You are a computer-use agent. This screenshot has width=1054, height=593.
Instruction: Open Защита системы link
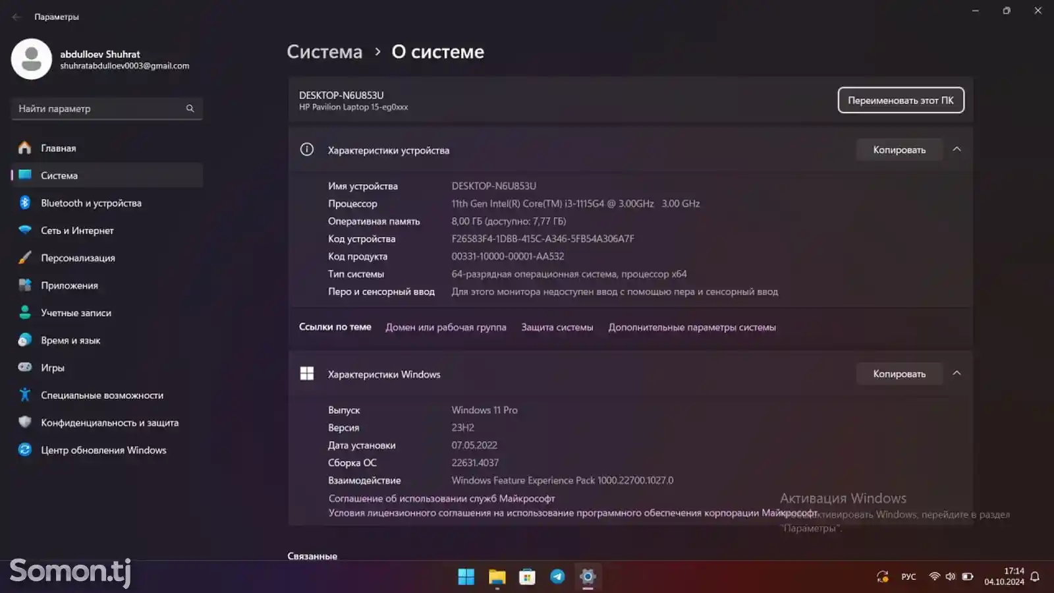click(x=557, y=327)
